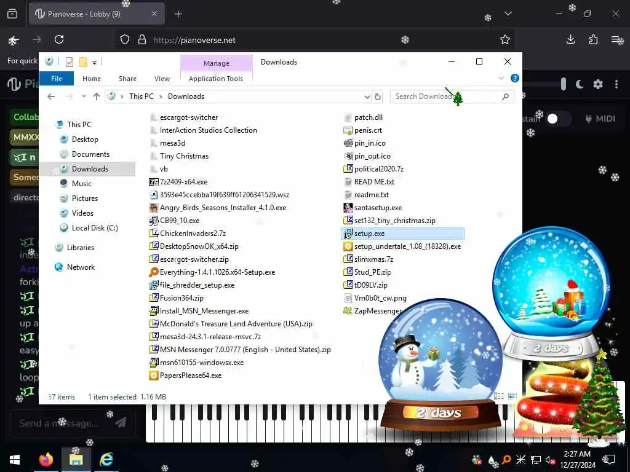Click the search magnifier in Explorer
This screenshot has height=472, width=630.
[506, 96]
